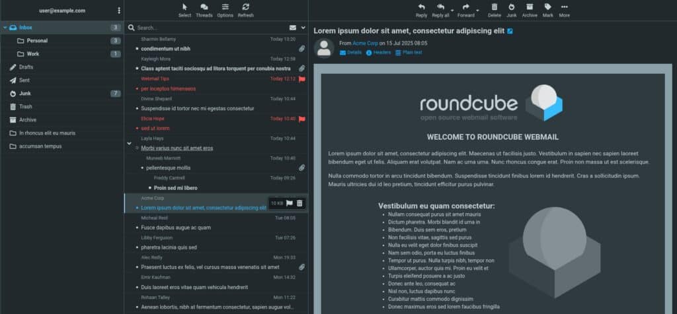677x314 pixels.
Task: Open the accumsan tempus folder
Action: 62,146
